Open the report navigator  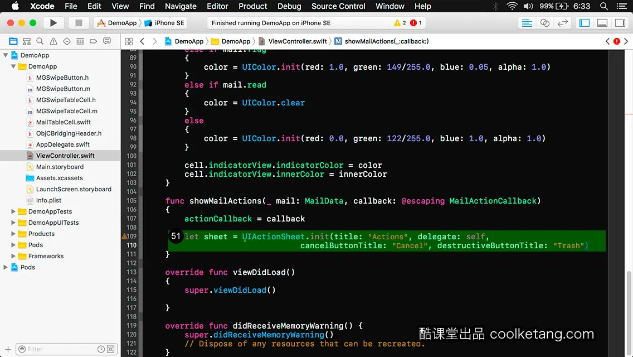(107, 41)
